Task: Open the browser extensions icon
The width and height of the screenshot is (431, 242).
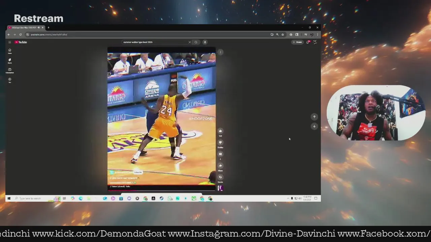Action: pyautogui.click(x=297, y=35)
